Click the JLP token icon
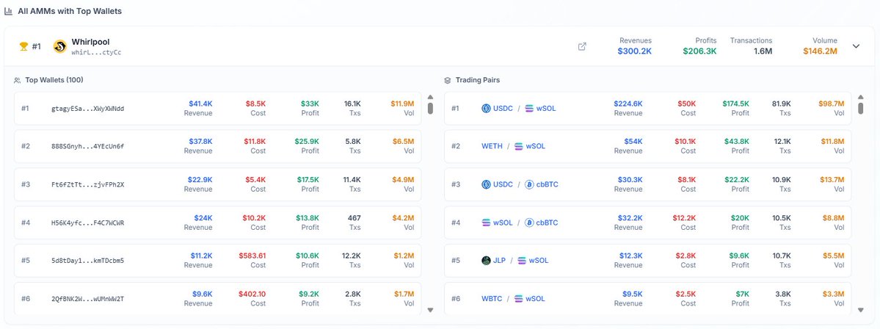 pyautogui.click(x=486, y=261)
